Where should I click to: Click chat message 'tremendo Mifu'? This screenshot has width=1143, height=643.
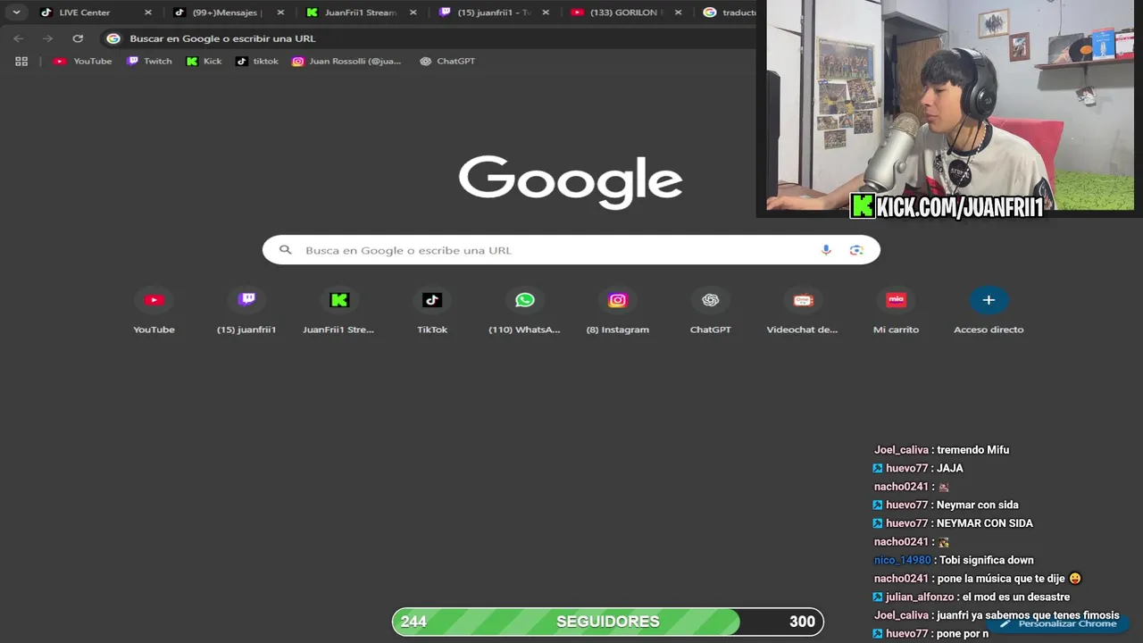click(x=972, y=450)
